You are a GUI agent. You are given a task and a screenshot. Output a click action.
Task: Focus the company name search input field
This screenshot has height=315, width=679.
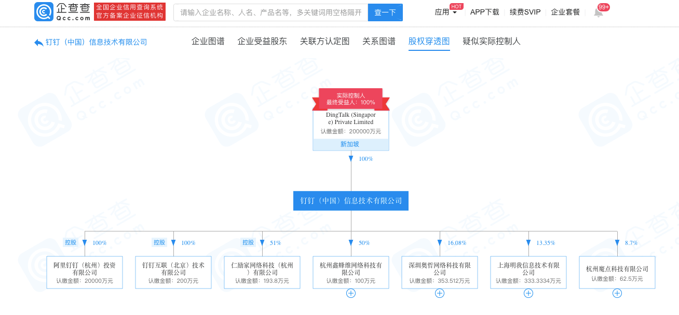point(270,12)
